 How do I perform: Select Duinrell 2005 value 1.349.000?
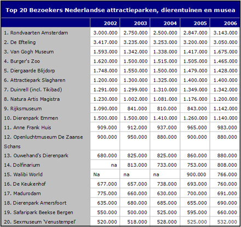tap(196, 90)
